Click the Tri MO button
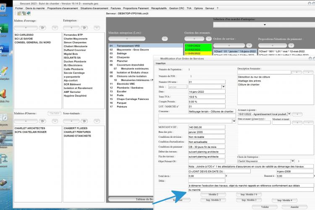Viewport: 315px width, 210px height. click(55, 113)
